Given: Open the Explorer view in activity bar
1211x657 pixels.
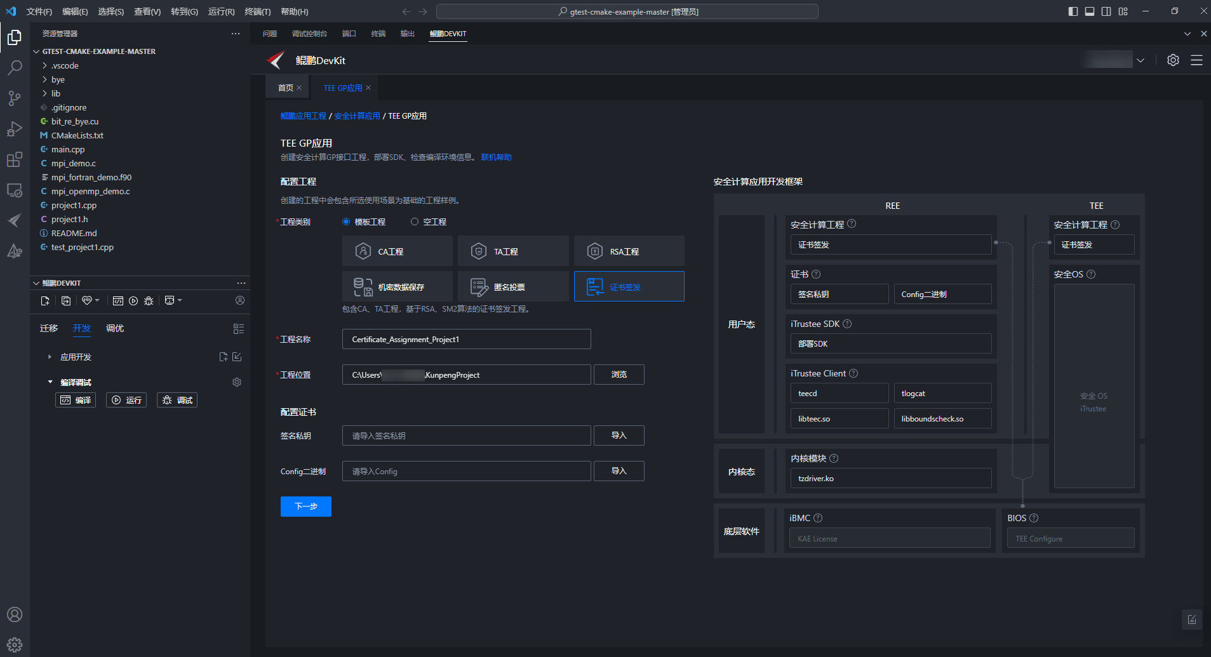Looking at the screenshot, I should 15,37.
